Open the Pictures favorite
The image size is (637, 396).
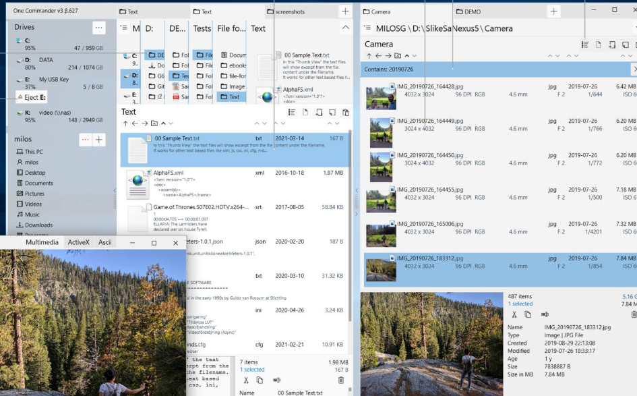point(30,194)
